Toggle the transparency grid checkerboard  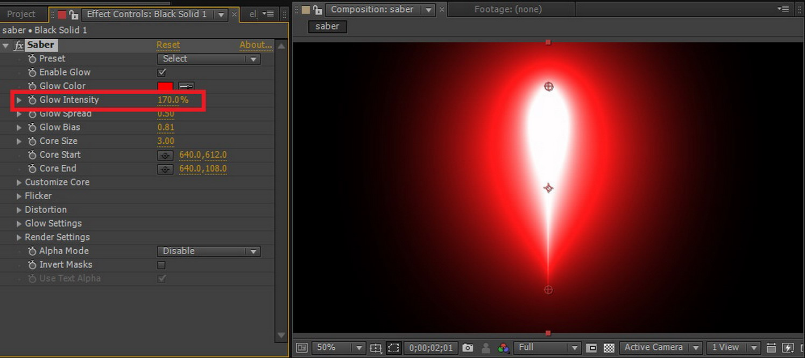pyautogui.click(x=609, y=348)
